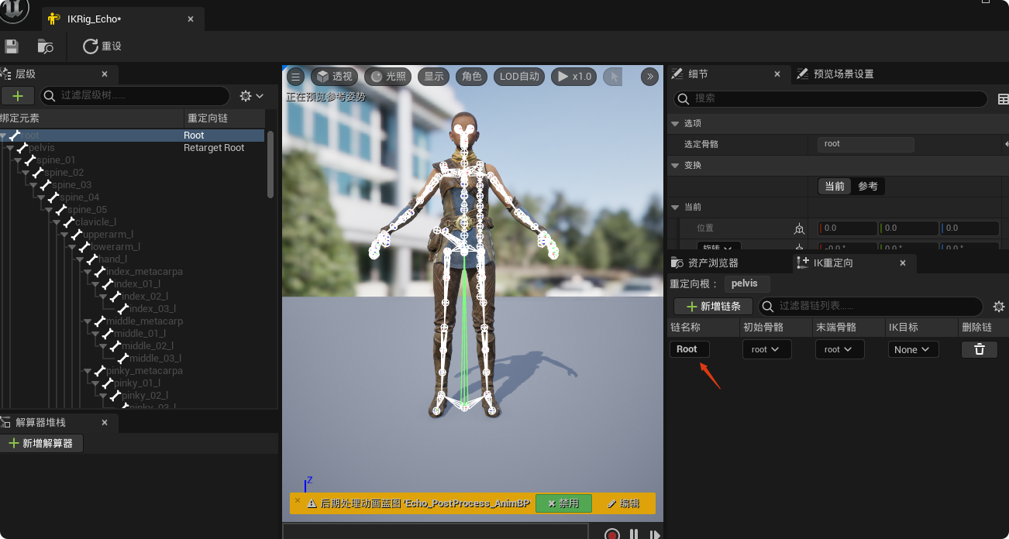Select the 参考 reference toggle
Image resolution: width=1009 pixels, height=539 pixels.
click(868, 187)
